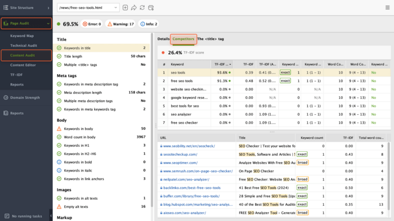Open Reports under Page Audit
The image size is (394, 221).
pos(17,84)
